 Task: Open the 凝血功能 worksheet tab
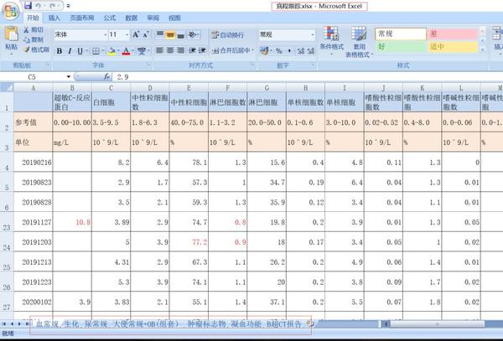246,324
